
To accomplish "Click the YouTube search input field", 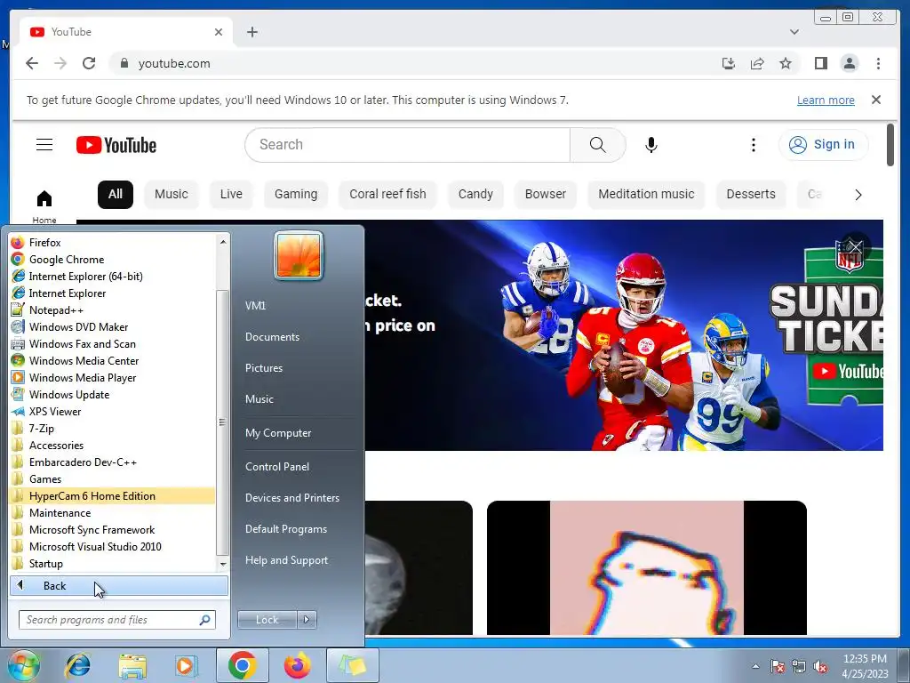I will [x=407, y=145].
